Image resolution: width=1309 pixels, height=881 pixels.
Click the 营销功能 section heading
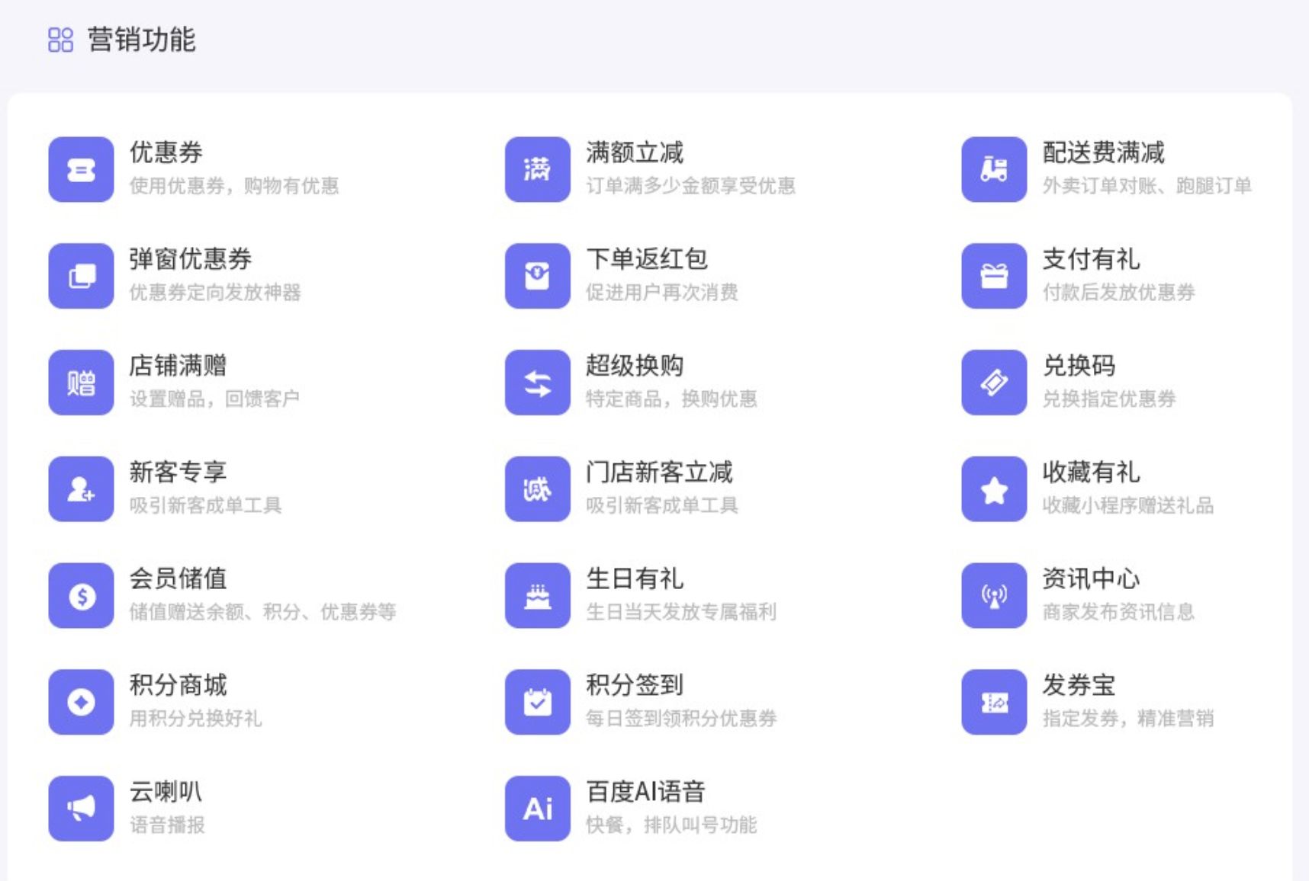coord(142,40)
